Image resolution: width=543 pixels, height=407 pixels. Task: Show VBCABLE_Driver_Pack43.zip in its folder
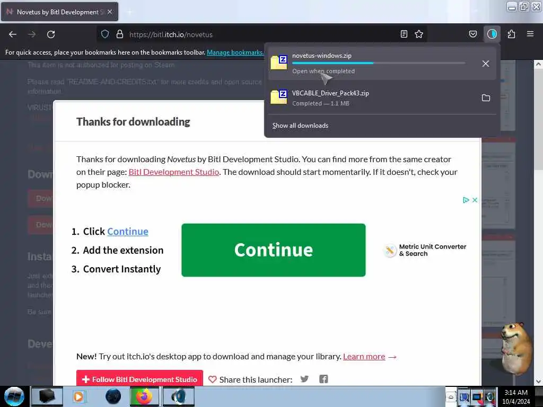pyautogui.click(x=486, y=98)
